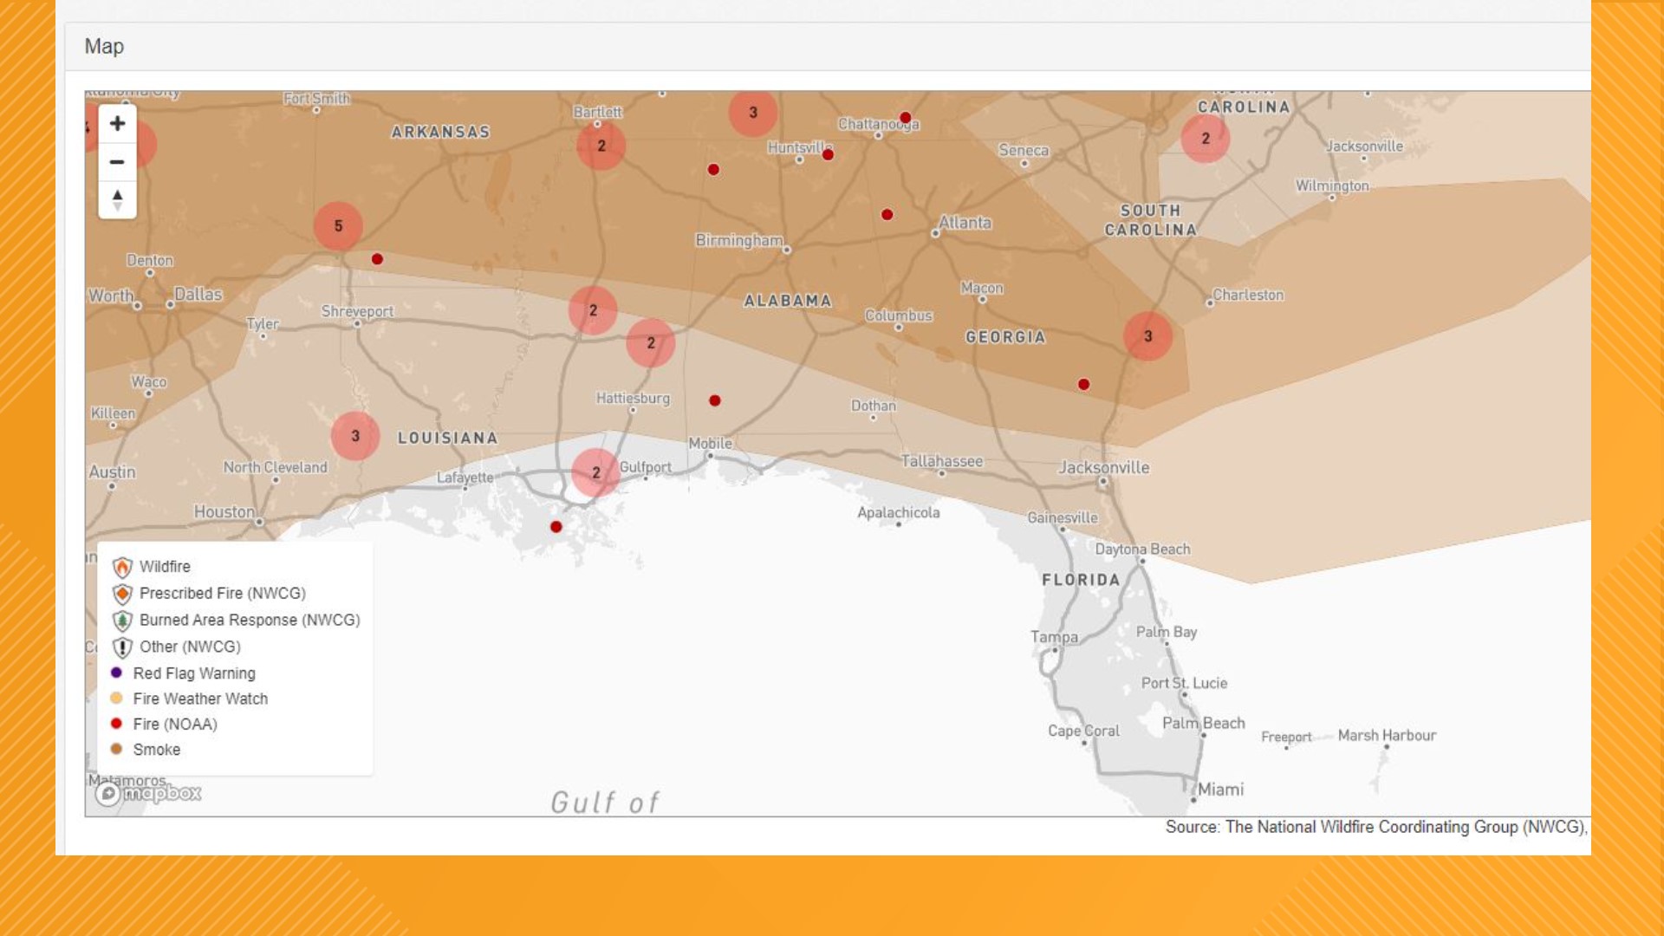
Task: Click the Fire Weather Watch legend dot
Action: click(x=116, y=698)
